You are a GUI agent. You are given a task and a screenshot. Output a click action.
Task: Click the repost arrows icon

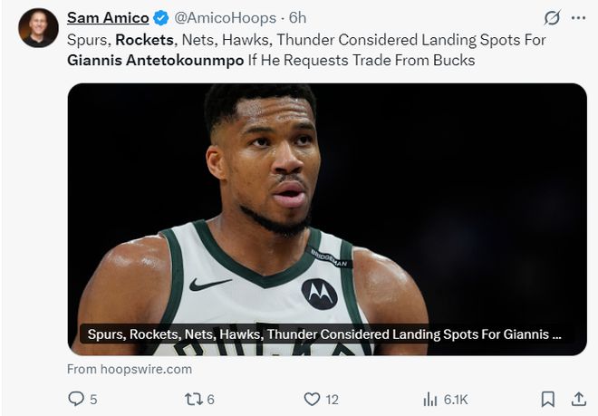[x=193, y=399]
